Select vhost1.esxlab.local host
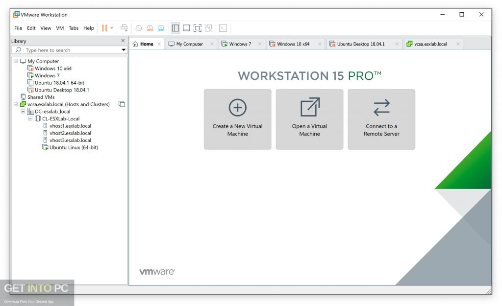Image resolution: width=502 pixels, height=306 pixels. [70, 126]
